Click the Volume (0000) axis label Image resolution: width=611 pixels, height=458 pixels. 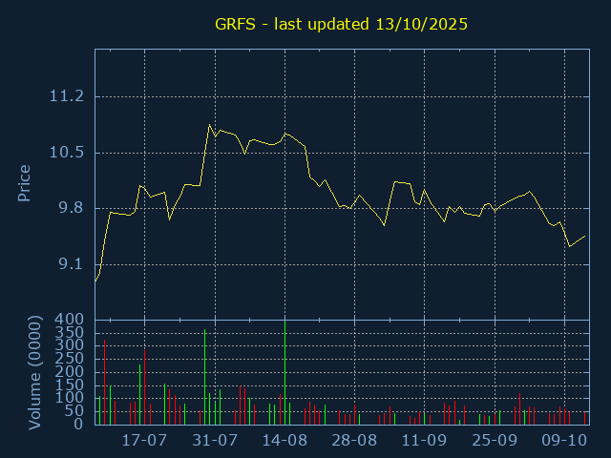click(x=35, y=374)
